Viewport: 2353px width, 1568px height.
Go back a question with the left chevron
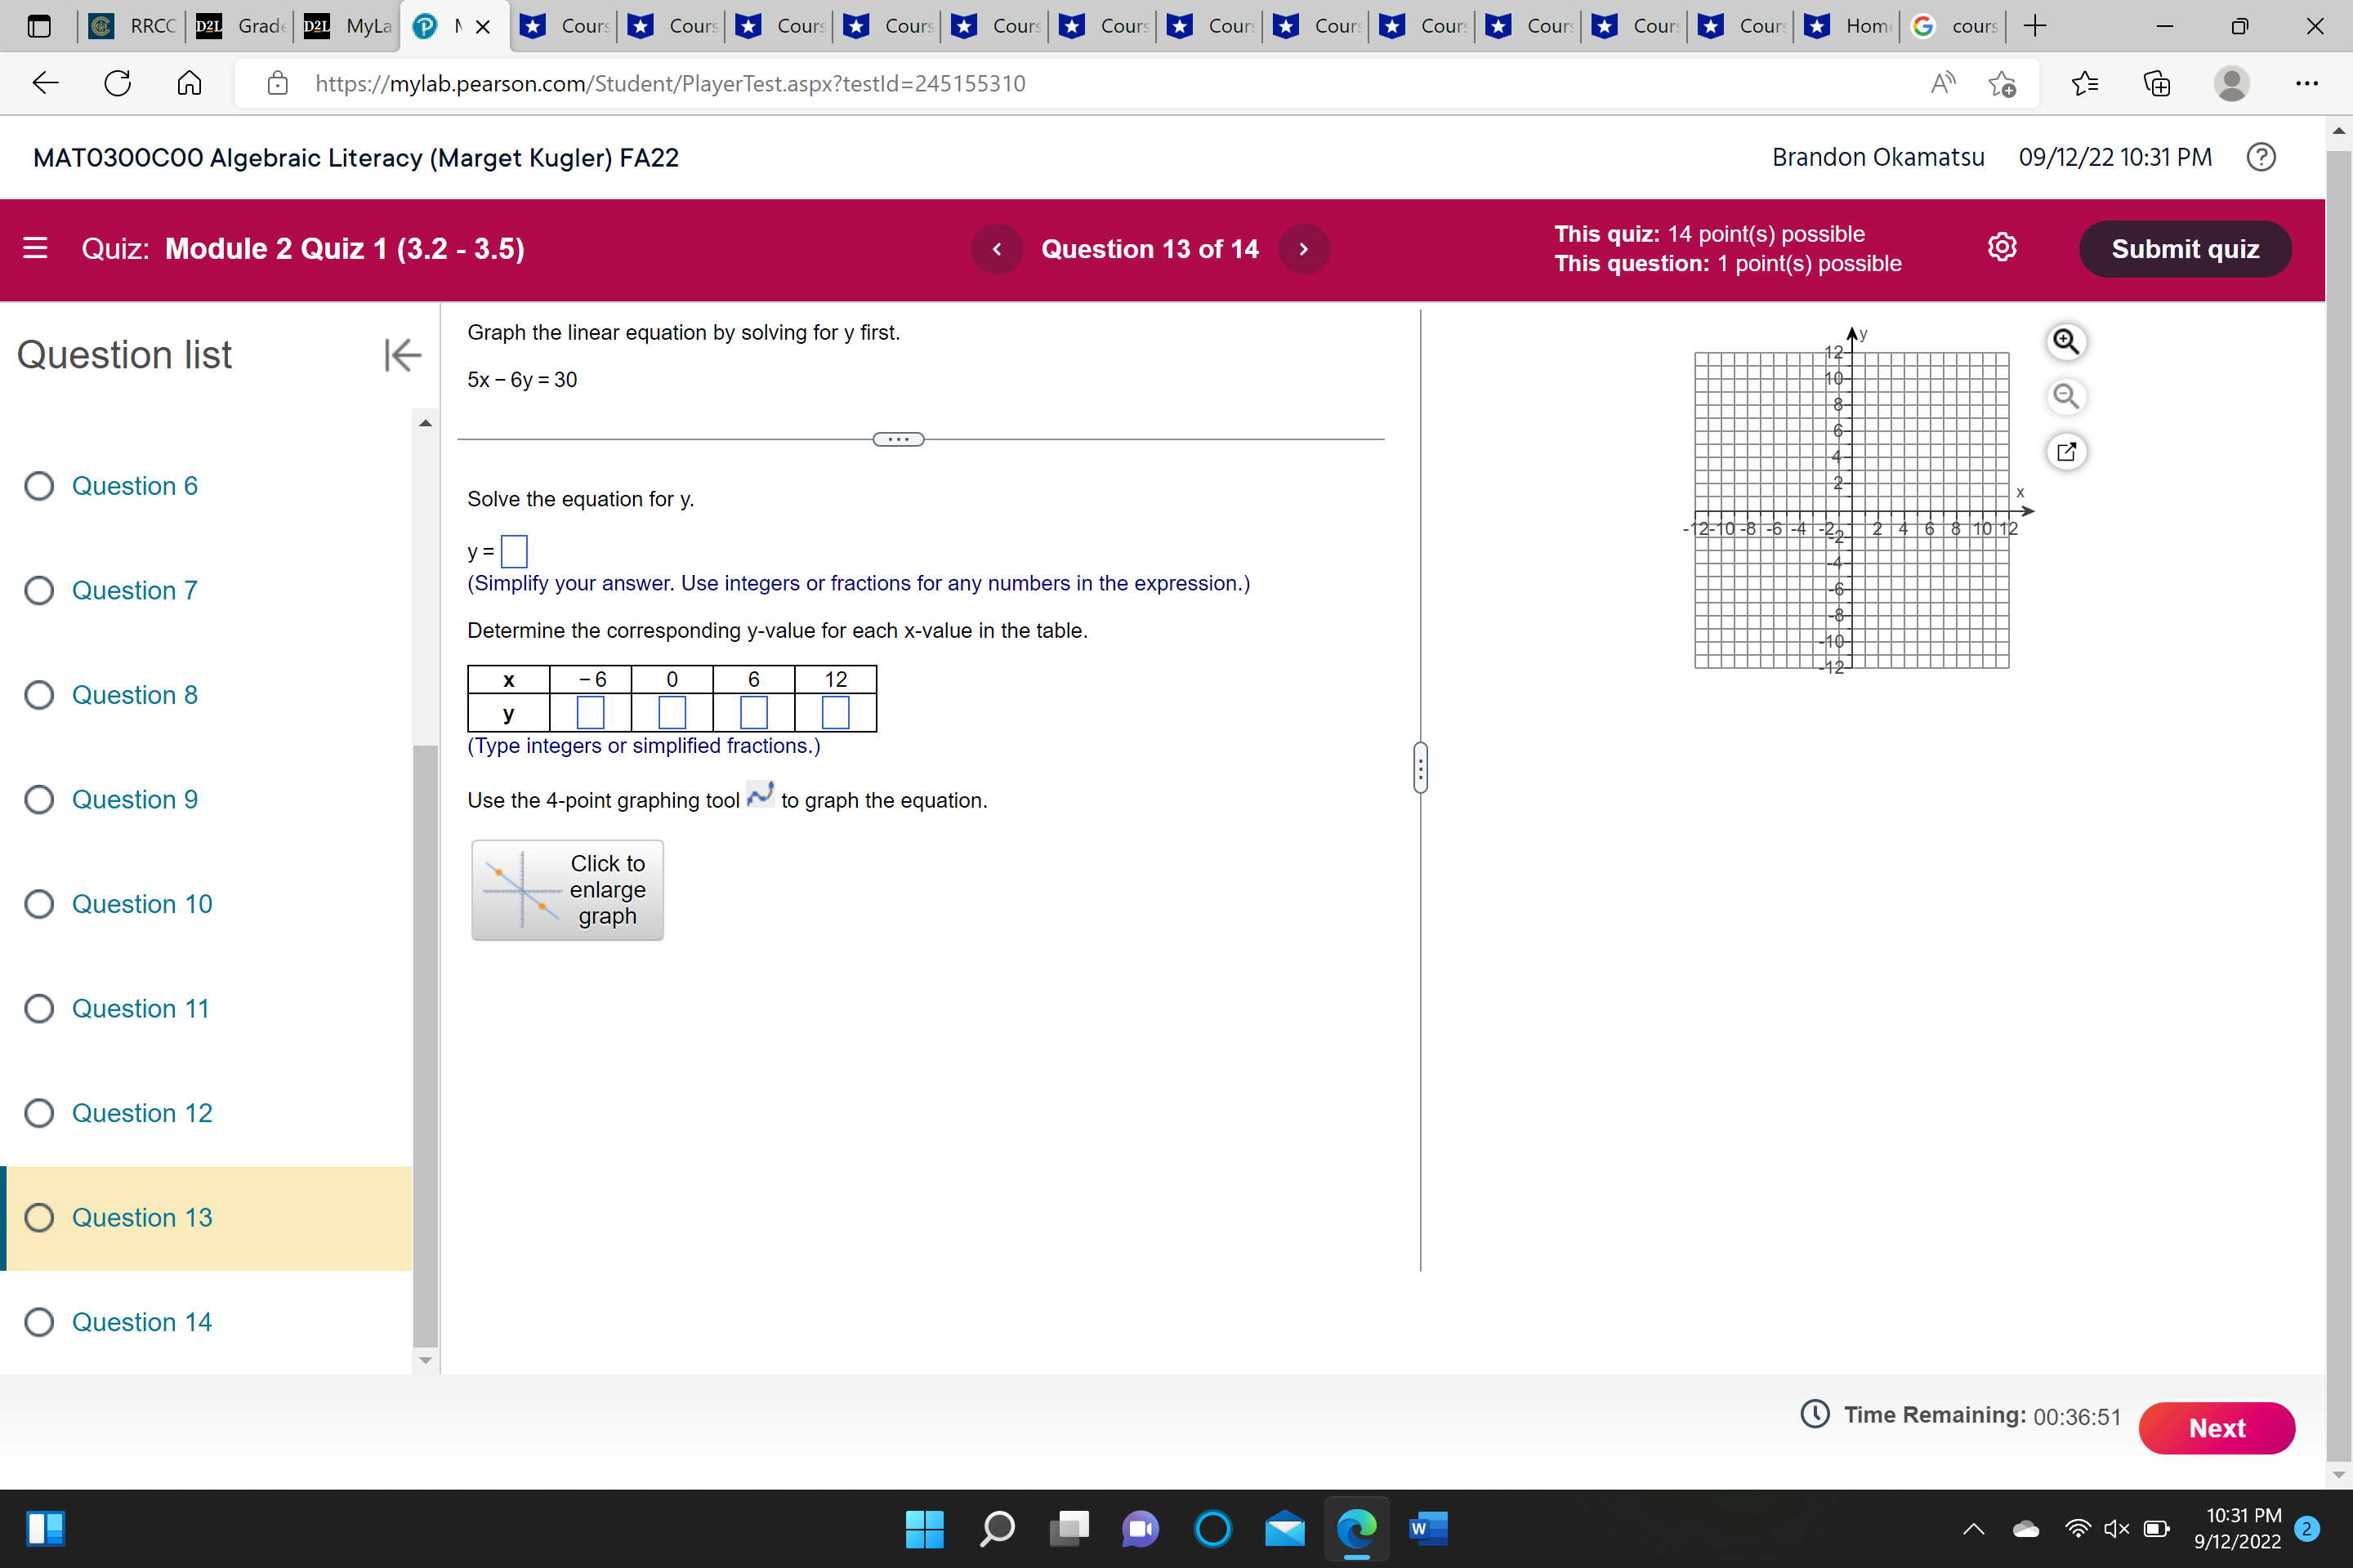click(x=997, y=249)
